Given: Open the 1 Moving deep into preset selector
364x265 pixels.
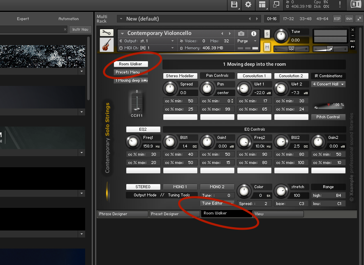Looking at the screenshot, I should click(x=131, y=81).
